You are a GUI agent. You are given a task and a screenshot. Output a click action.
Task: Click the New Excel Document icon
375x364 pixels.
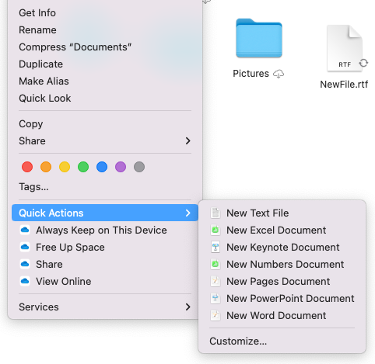coord(216,231)
